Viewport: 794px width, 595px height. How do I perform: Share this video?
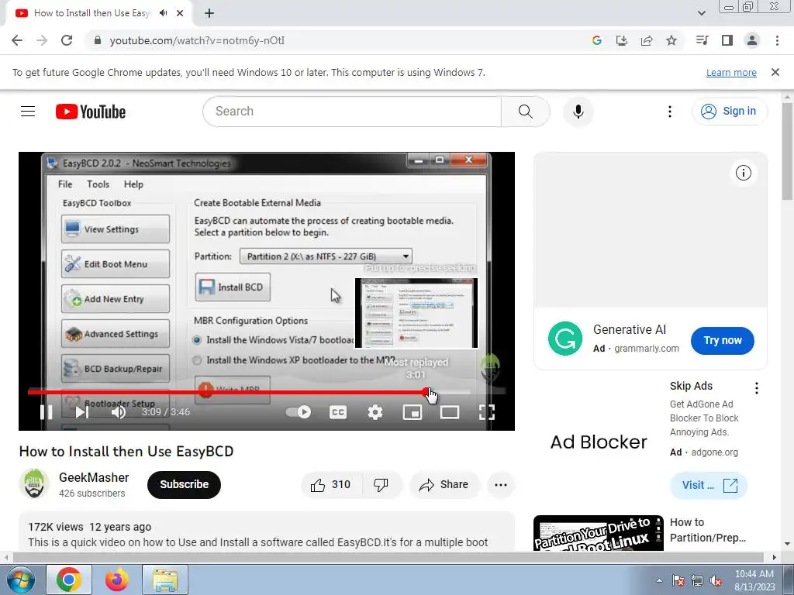(444, 485)
